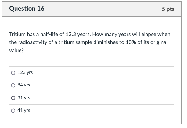The image size is (187, 128).
Task: Click the "10%" figure in the question
Action: pos(130,42)
